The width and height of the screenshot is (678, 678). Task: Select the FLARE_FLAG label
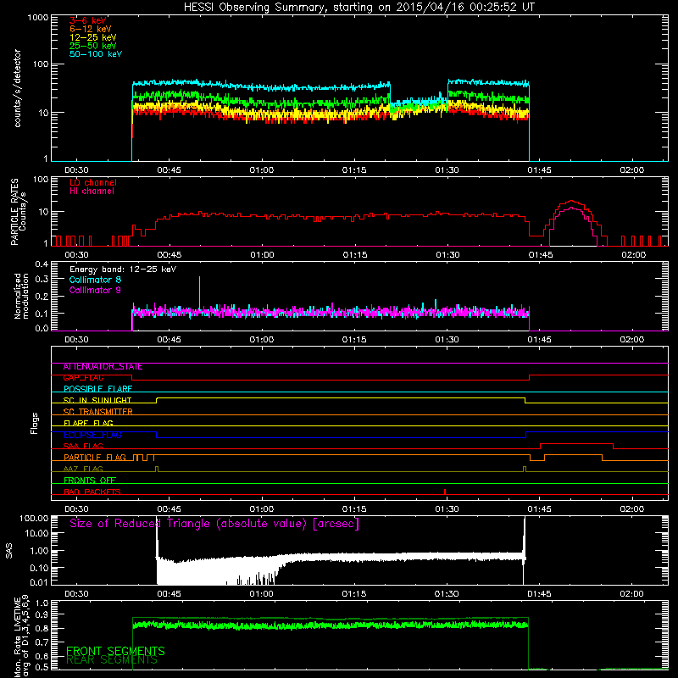[88, 423]
